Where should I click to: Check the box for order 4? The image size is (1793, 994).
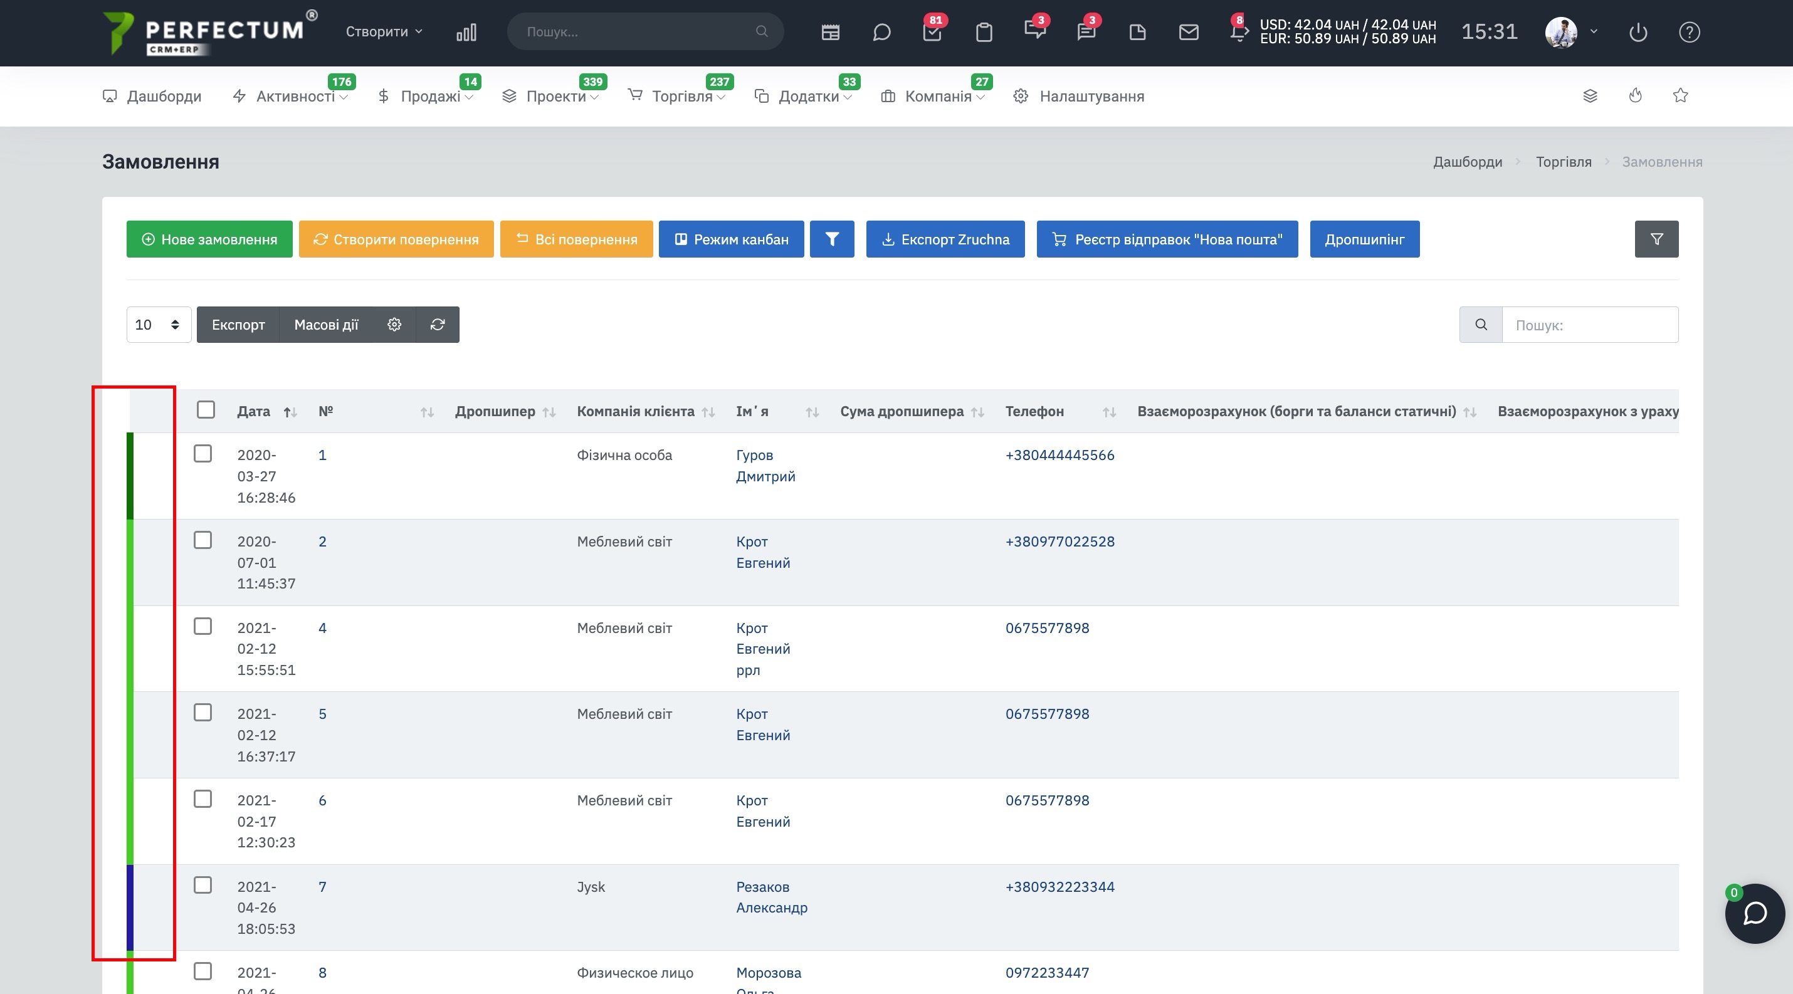click(x=202, y=626)
